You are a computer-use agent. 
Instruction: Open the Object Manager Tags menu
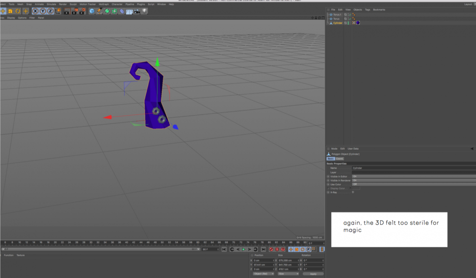(367, 10)
